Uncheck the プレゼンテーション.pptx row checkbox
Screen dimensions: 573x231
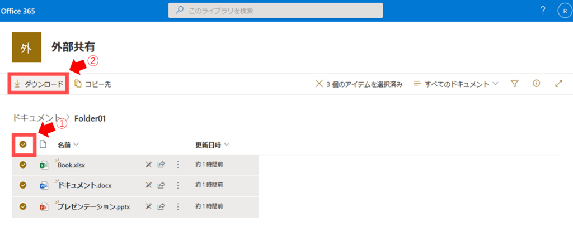pyautogui.click(x=24, y=206)
